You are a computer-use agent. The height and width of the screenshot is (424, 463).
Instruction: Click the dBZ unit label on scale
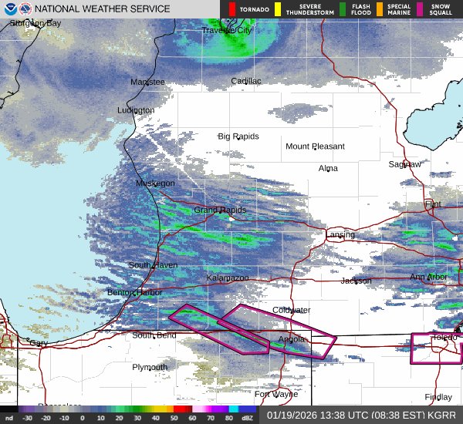coord(246,419)
